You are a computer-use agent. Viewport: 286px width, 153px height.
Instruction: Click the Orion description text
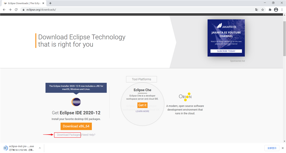[185, 110]
